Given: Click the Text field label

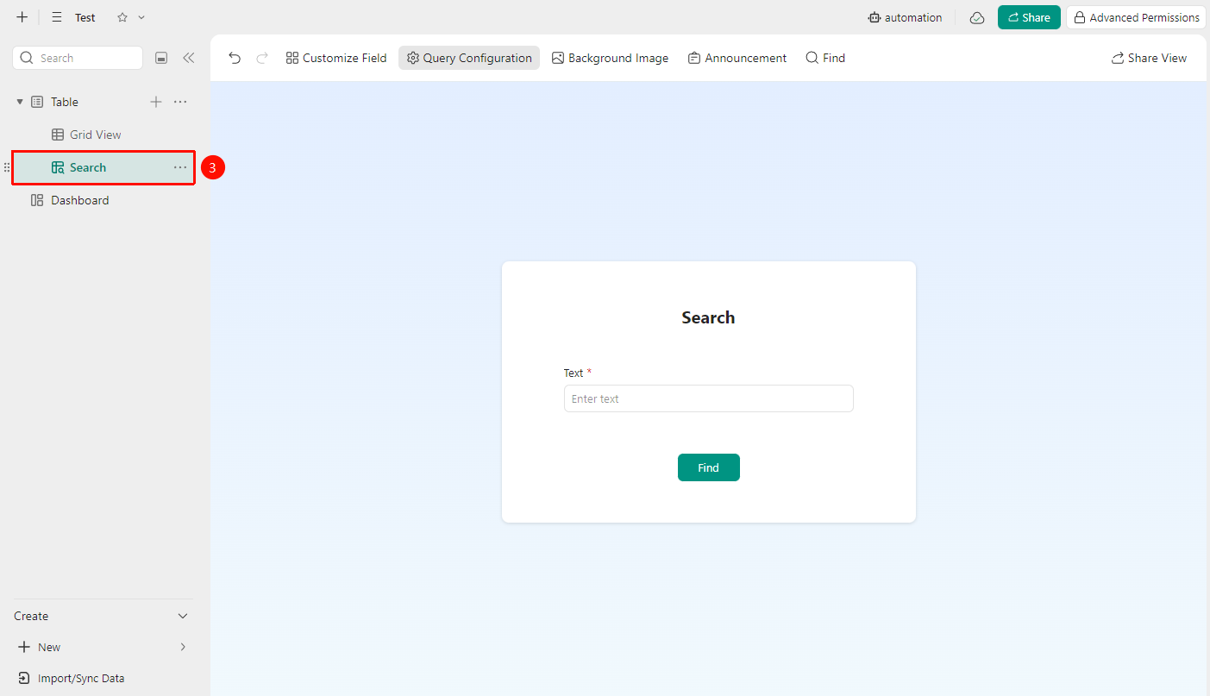Looking at the screenshot, I should [574, 373].
